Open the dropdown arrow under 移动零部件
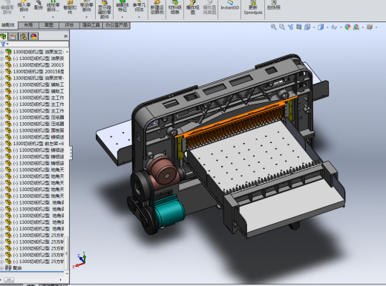This screenshot has width=386, height=286. [x=86, y=17]
